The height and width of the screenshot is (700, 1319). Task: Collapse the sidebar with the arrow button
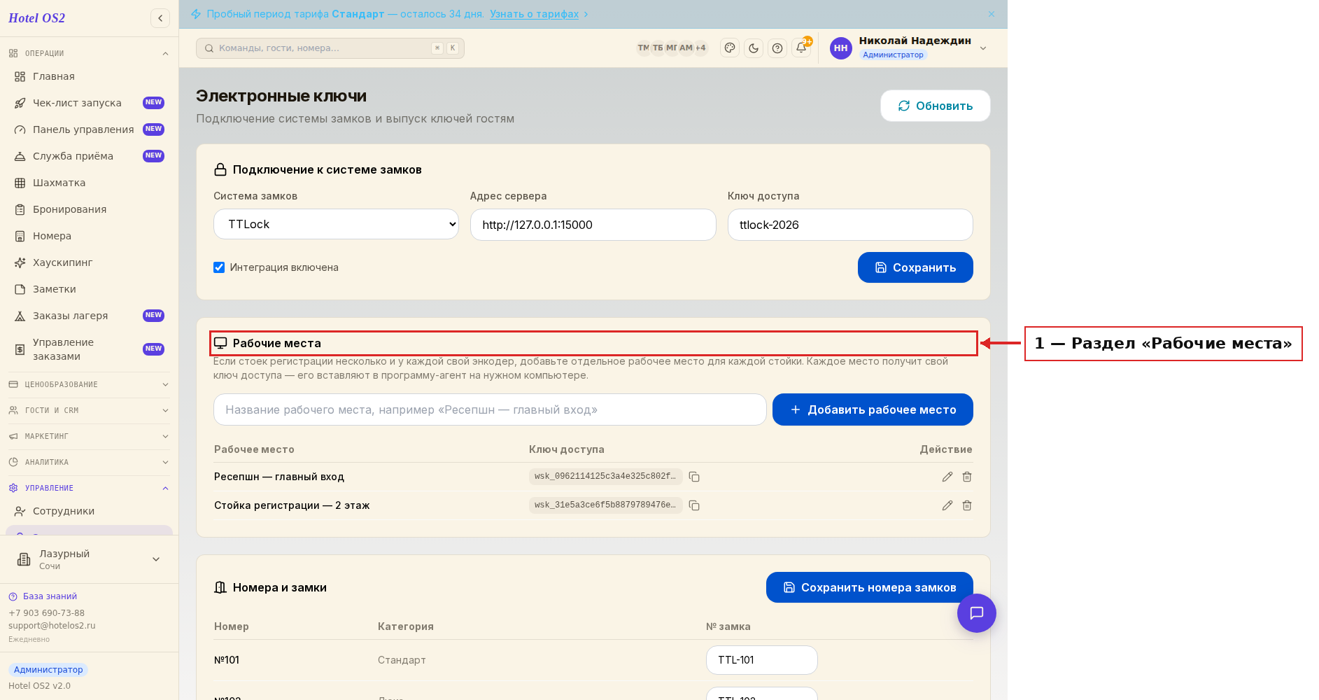160,18
